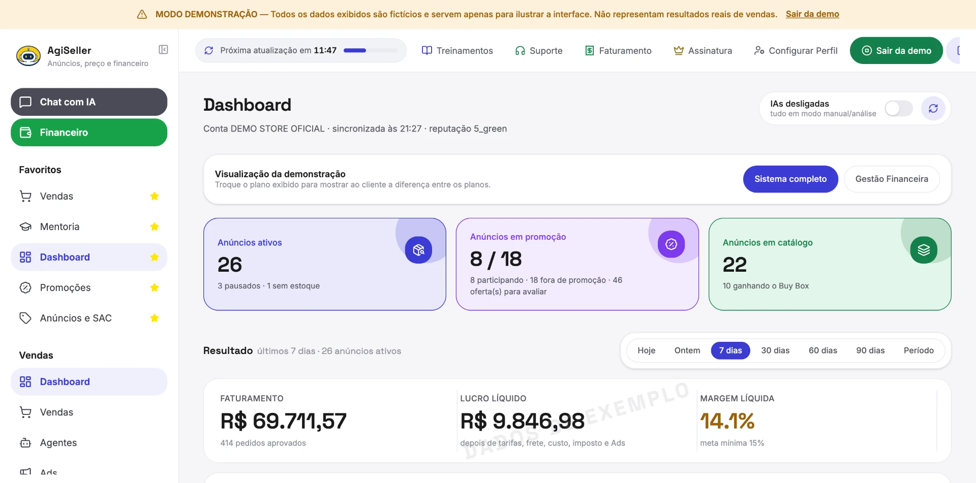Click the refresh icon beside IAs desligadas
Image resolution: width=976 pixels, height=483 pixels.
(933, 108)
